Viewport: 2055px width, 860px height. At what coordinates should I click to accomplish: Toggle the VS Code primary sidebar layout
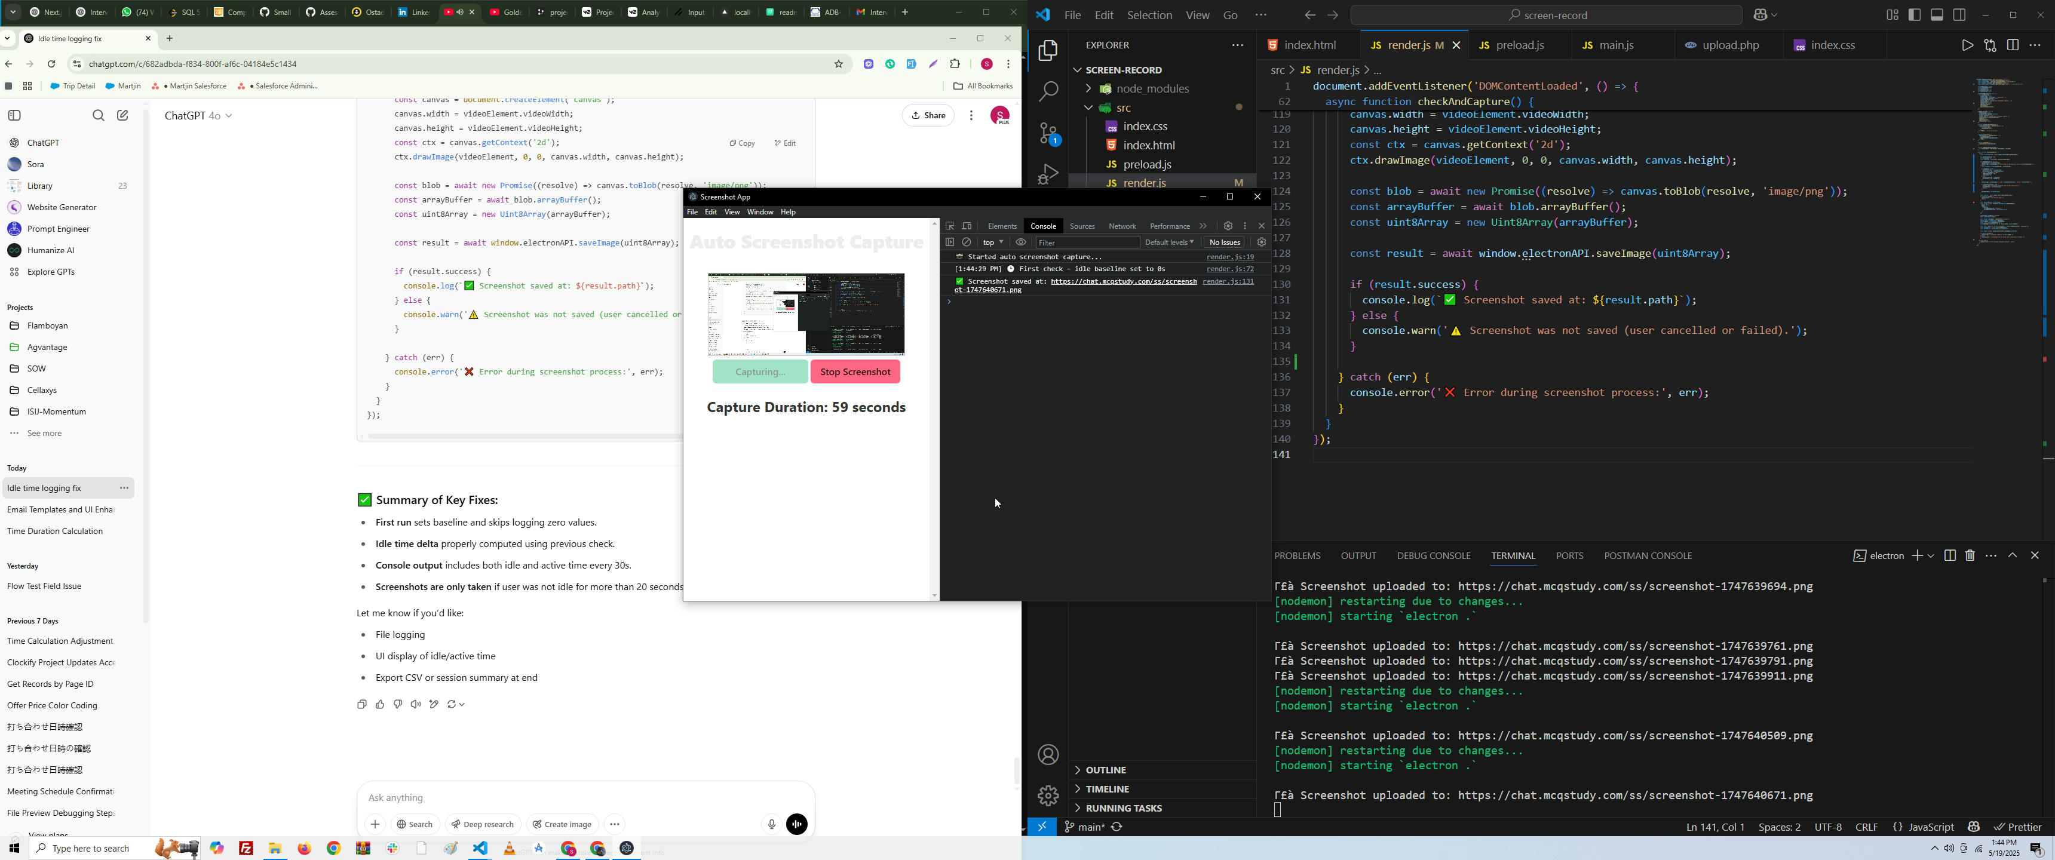click(1915, 15)
